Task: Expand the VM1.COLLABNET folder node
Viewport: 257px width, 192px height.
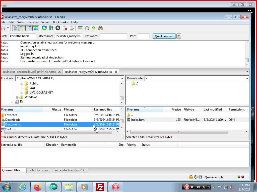Action: coord(22,93)
